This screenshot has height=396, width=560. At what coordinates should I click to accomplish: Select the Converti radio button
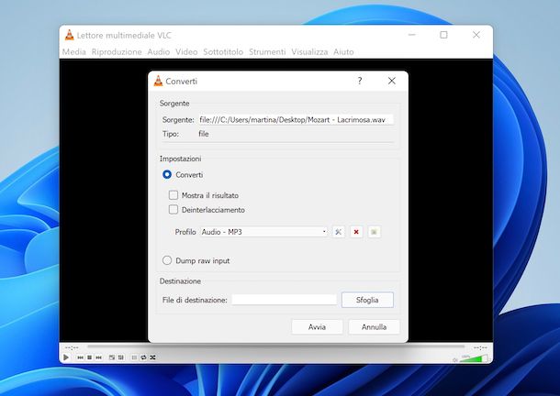[167, 174]
